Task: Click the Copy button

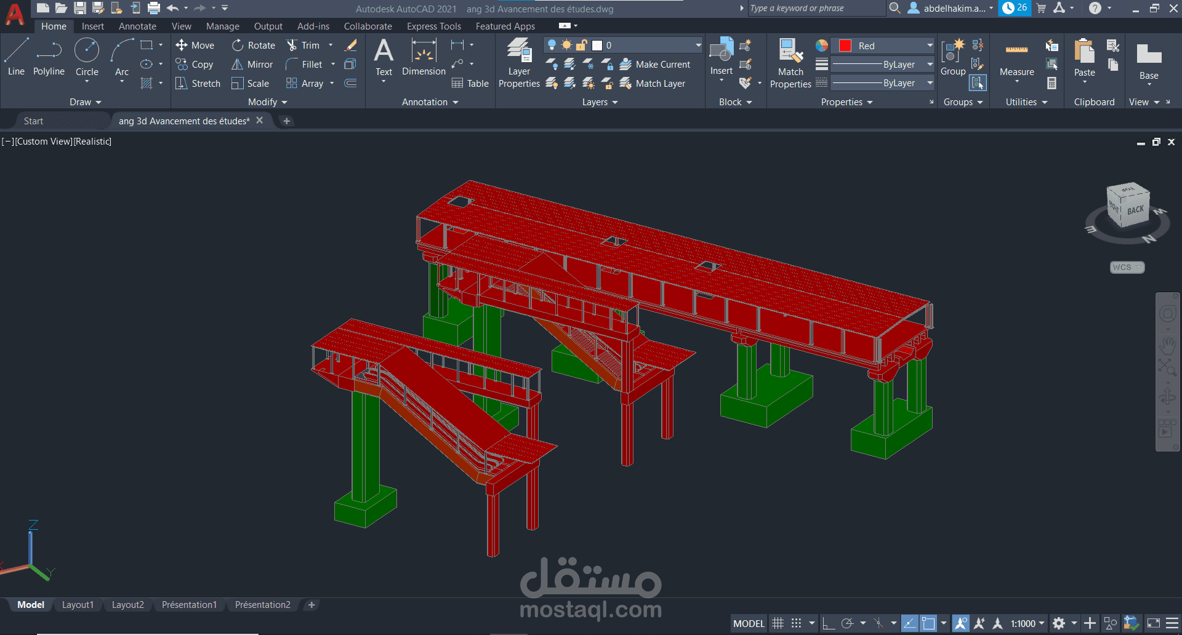Action: [195, 64]
